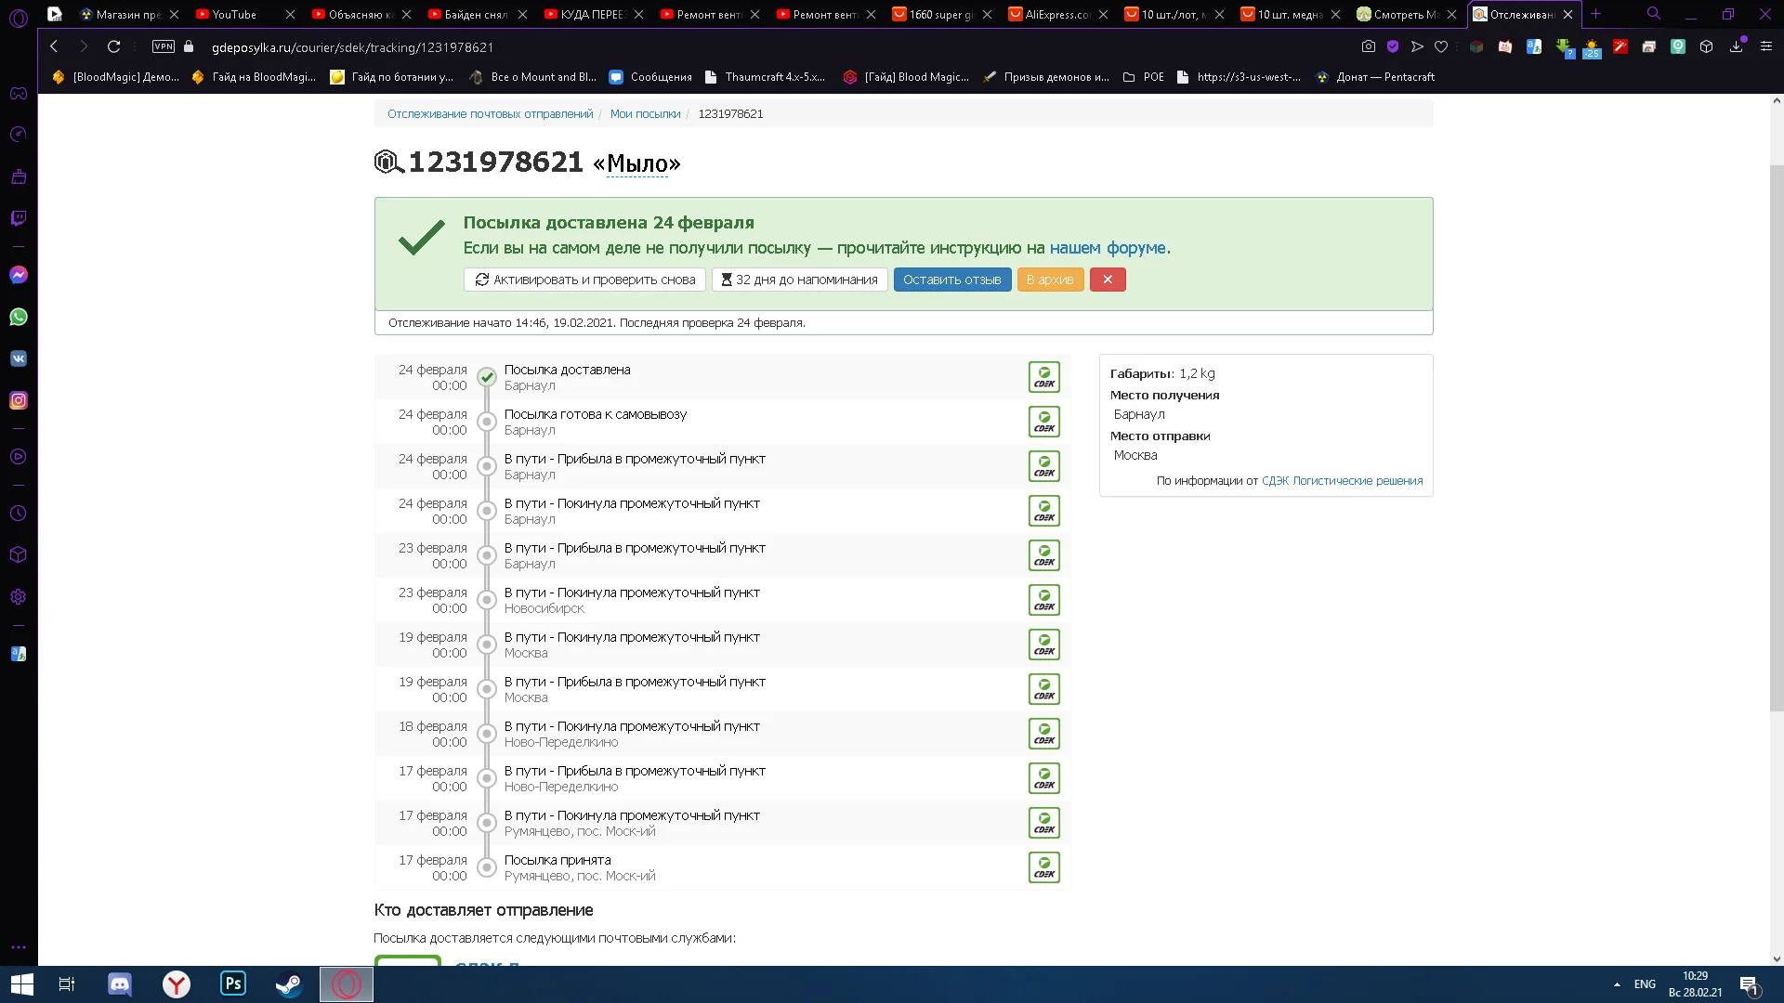Open Instagram sidebar panel
The width and height of the screenshot is (1784, 1003).
[x=19, y=400]
